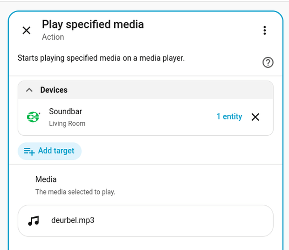
Task: Click the list-plus icon in Add target
Action: point(29,152)
